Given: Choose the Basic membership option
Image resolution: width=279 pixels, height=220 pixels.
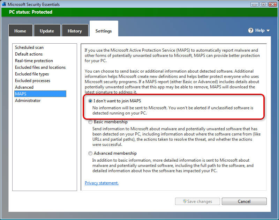Looking at the screenshot, I should point(91,122).
